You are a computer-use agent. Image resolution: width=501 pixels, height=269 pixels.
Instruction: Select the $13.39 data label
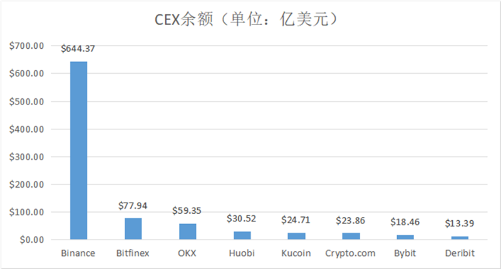pyautogui.click(x=460, y=223)
